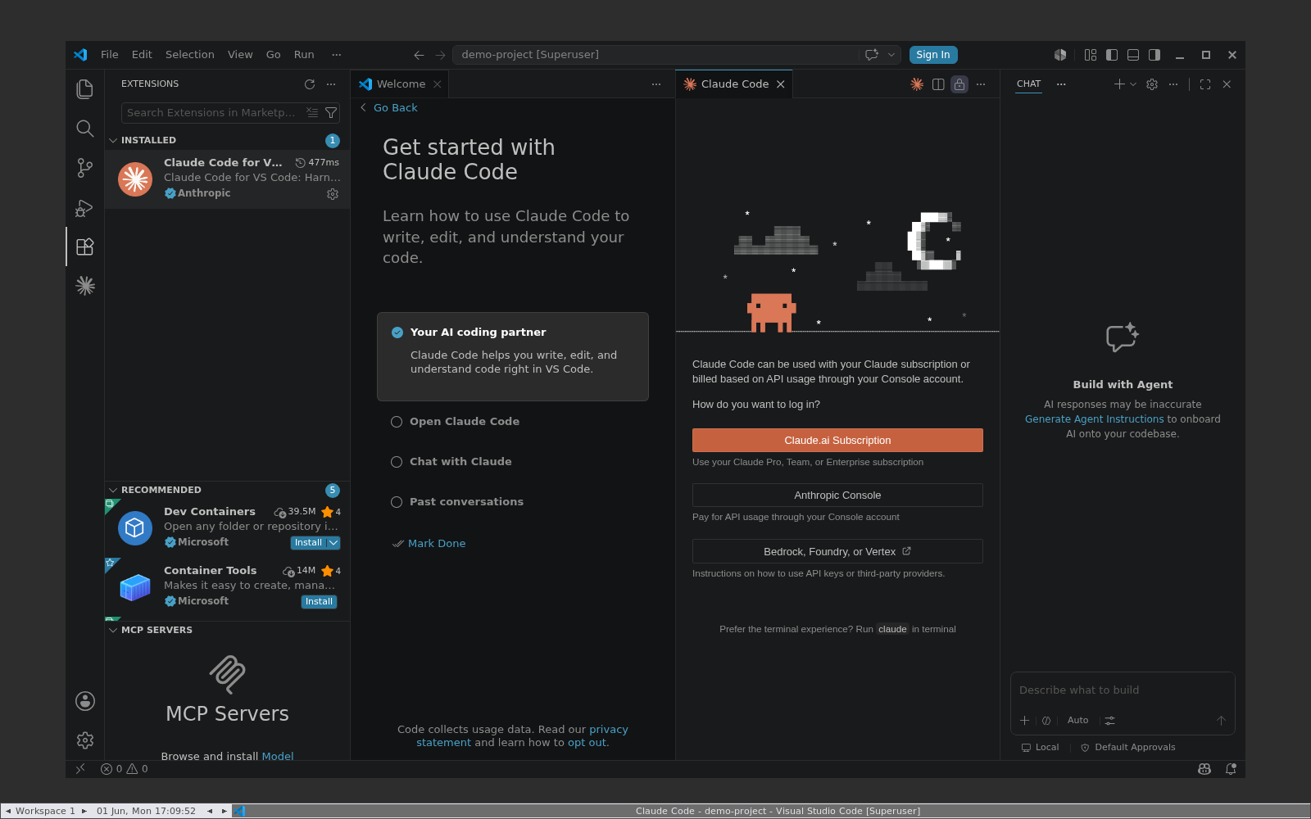Open Dev Containers install dropdown arrow
This screenshot has height=819, width=1311.
pyautogui.click(x=333, y=543)
